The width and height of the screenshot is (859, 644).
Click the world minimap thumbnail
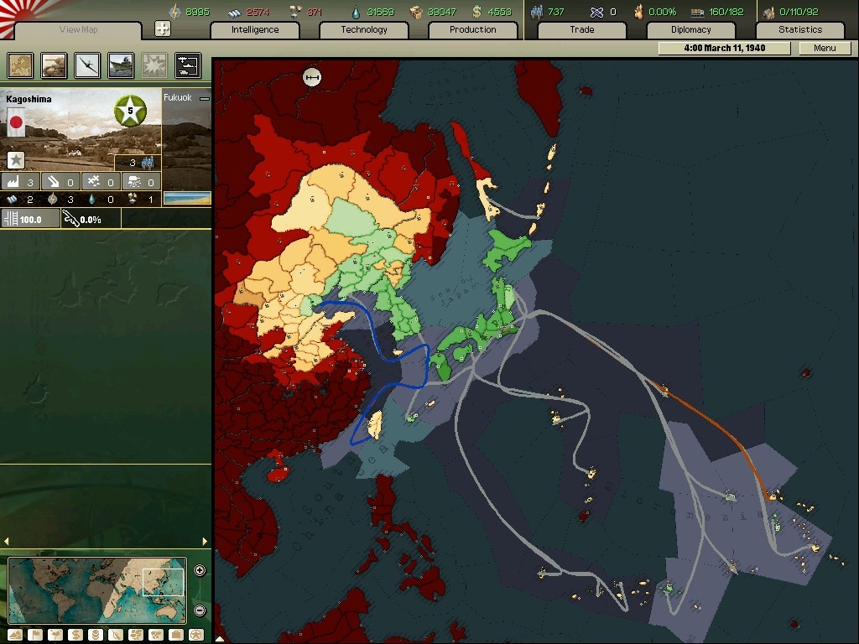97,589
